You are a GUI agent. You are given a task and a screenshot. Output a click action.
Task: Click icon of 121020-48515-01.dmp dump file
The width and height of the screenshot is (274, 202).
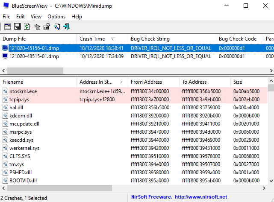(5, 56)
